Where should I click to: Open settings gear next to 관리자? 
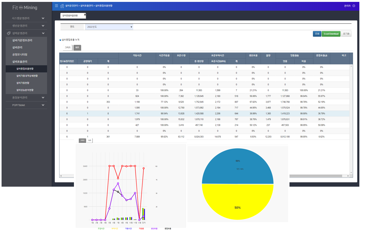tap(354, 6)
